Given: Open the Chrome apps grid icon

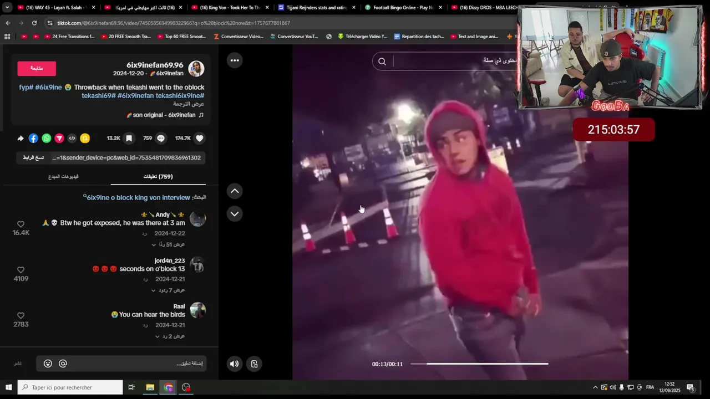Looking at the screenshot, I should point(7,37).
